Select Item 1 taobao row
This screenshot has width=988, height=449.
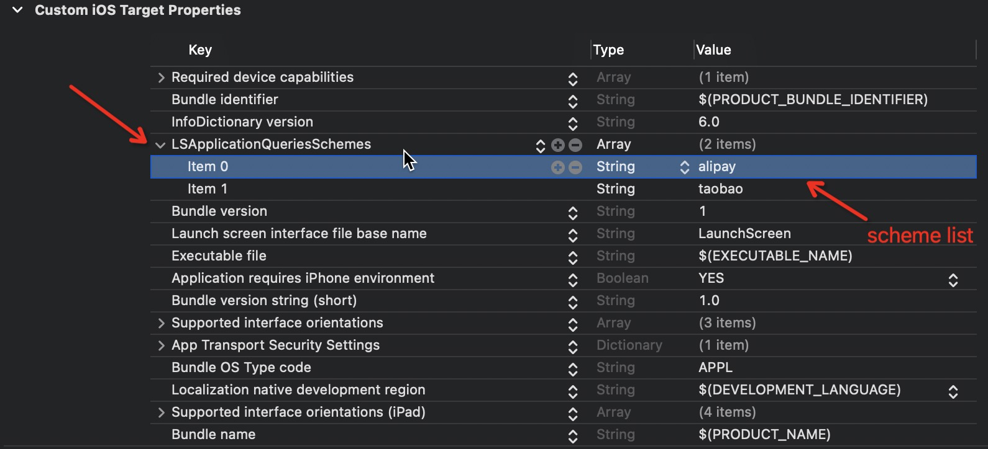click(x=720, y=189)
